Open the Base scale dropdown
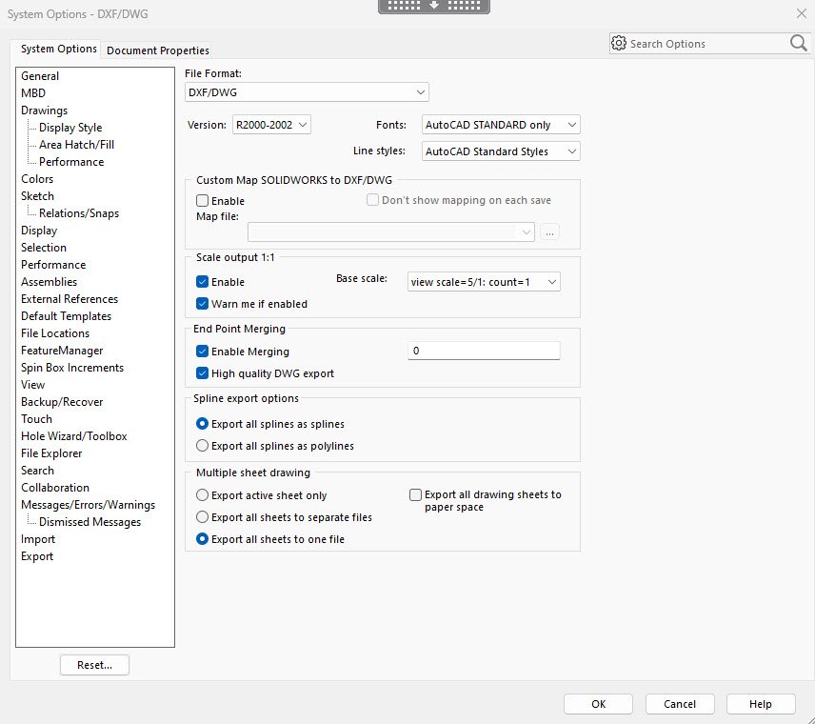 click(x=483, y=282)
